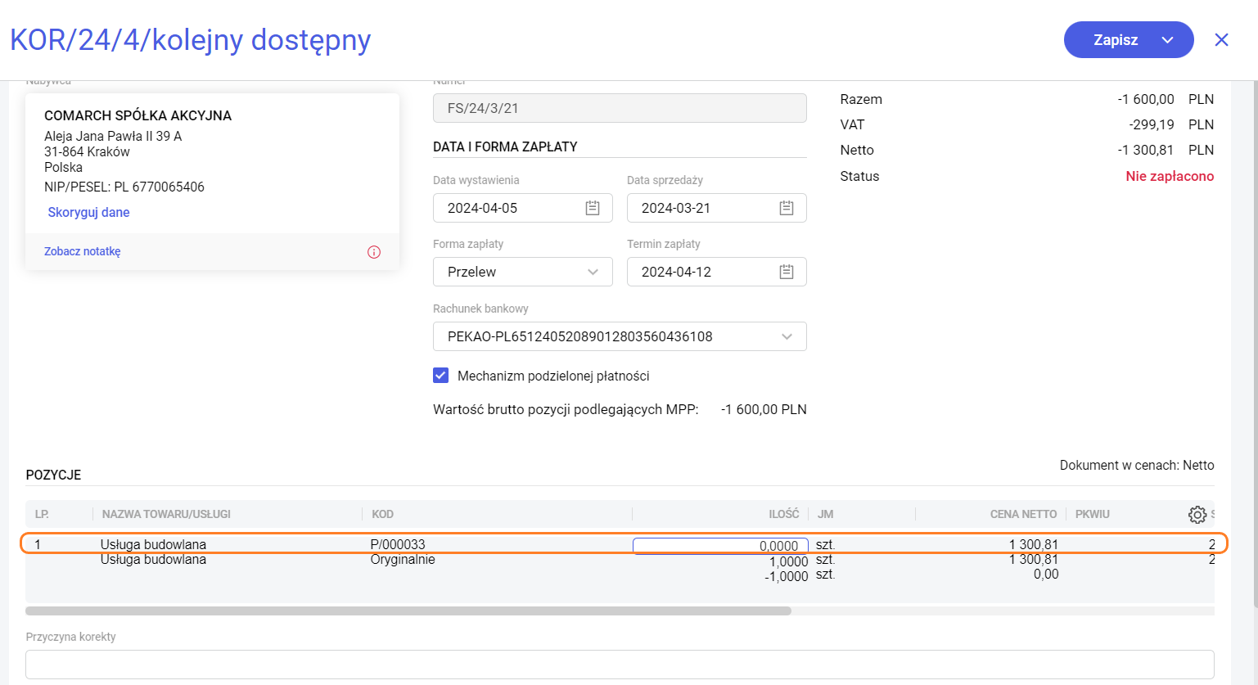This screenshot has width=1258, height=685.
Task: Click the quantity field showing 0,0000
Action: click(x=720, y=546)
